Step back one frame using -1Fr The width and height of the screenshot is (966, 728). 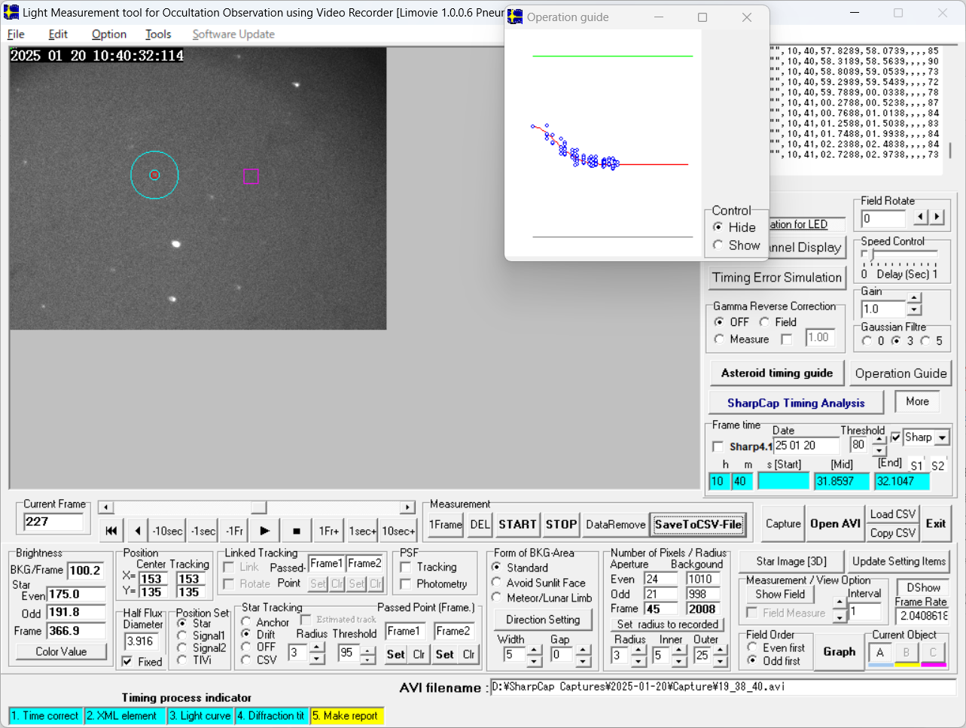(x=234, y=531)
